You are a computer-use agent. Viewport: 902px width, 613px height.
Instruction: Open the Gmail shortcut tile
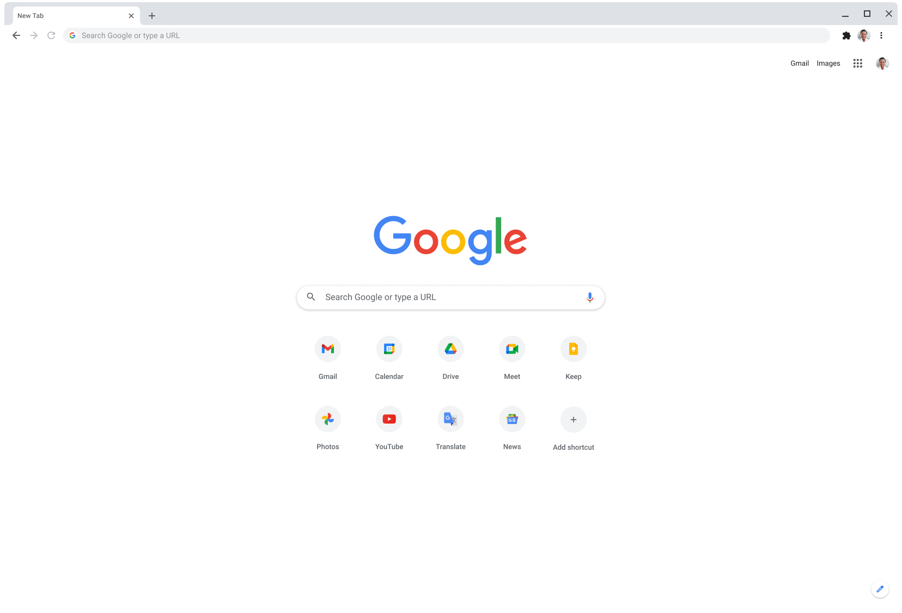coord(327,349)
